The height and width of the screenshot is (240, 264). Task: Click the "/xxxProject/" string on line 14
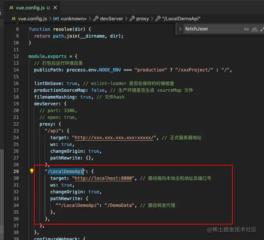[194, 70]
